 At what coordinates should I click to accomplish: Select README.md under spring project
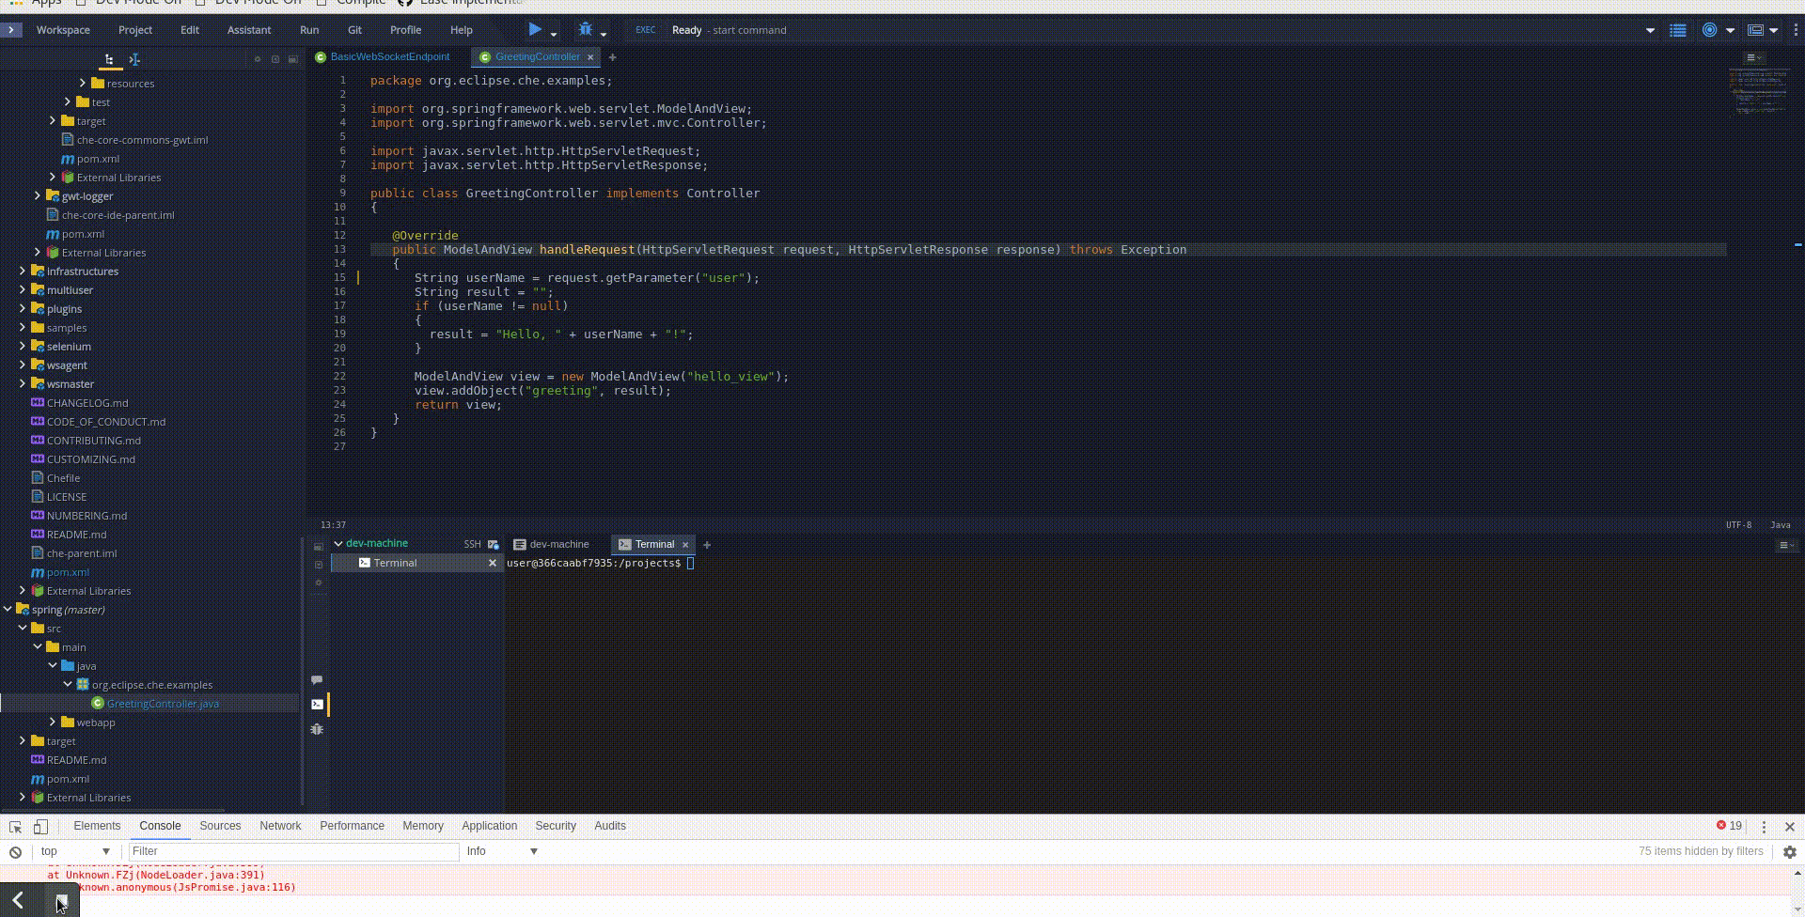click(76, 760)
